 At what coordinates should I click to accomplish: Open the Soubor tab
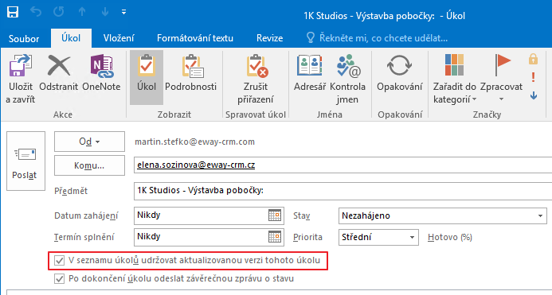24,38
